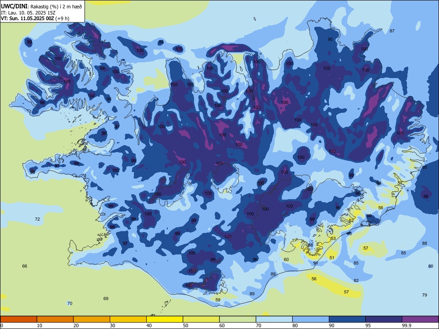
Task: Pick the dark orange 0–10 legend swatch
Action: [18, 319]
